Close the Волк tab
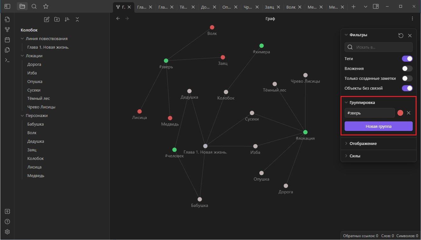Image resolution: width=421 pixels, height=240 pixels. point(299,7)
